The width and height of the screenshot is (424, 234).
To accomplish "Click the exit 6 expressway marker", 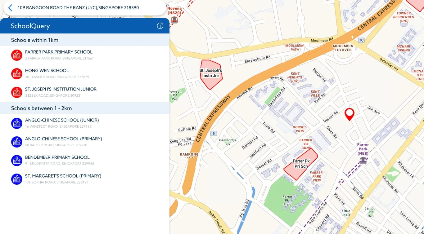I will pos(213,134).
